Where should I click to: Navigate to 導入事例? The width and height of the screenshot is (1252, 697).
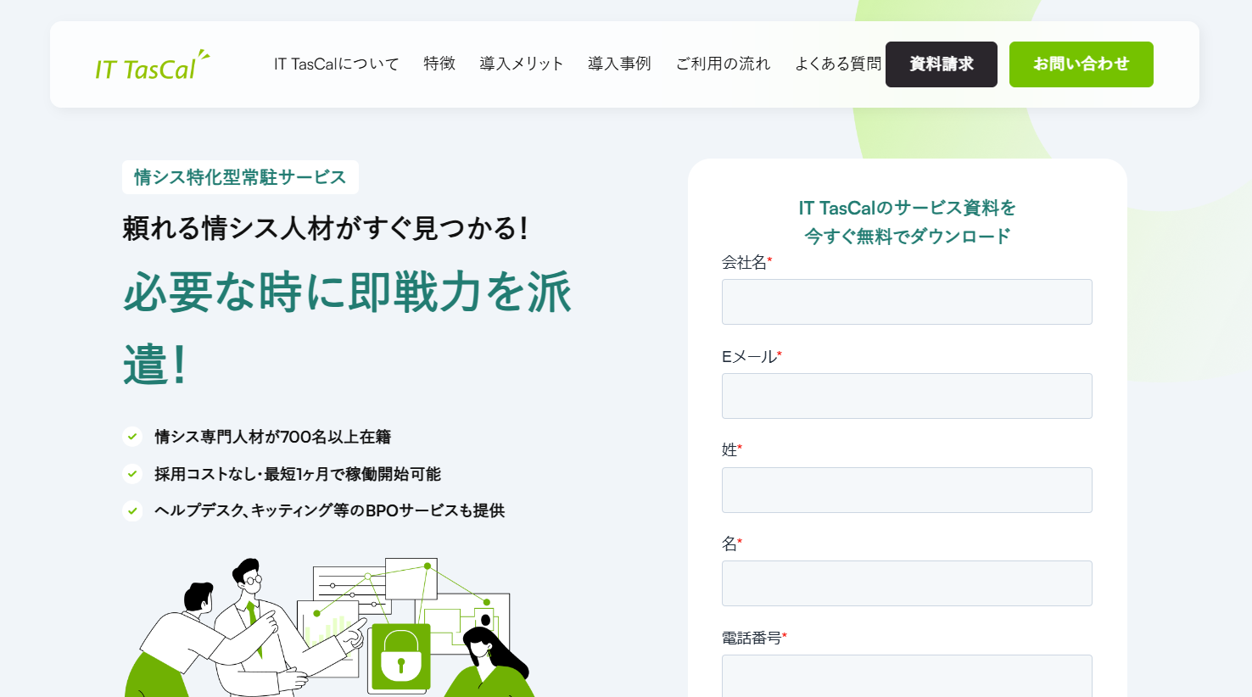pyautogui.click(x=619, y=64)
